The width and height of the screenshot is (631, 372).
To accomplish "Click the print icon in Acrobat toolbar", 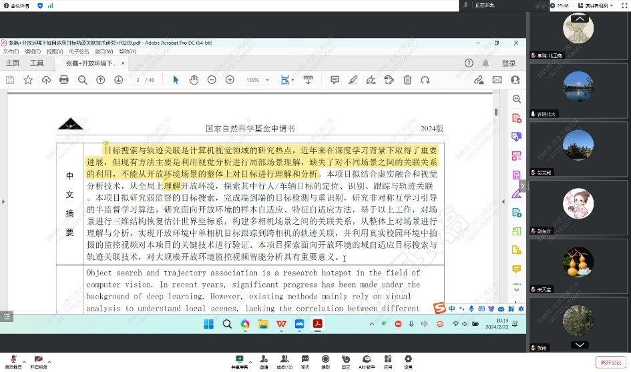I will pos(64,80).
